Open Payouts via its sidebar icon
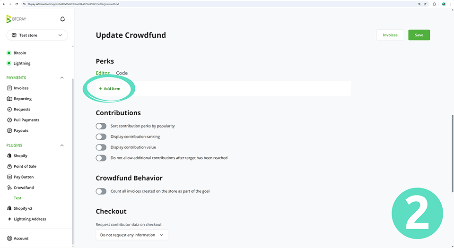The image size is (454, 248). 9,130
